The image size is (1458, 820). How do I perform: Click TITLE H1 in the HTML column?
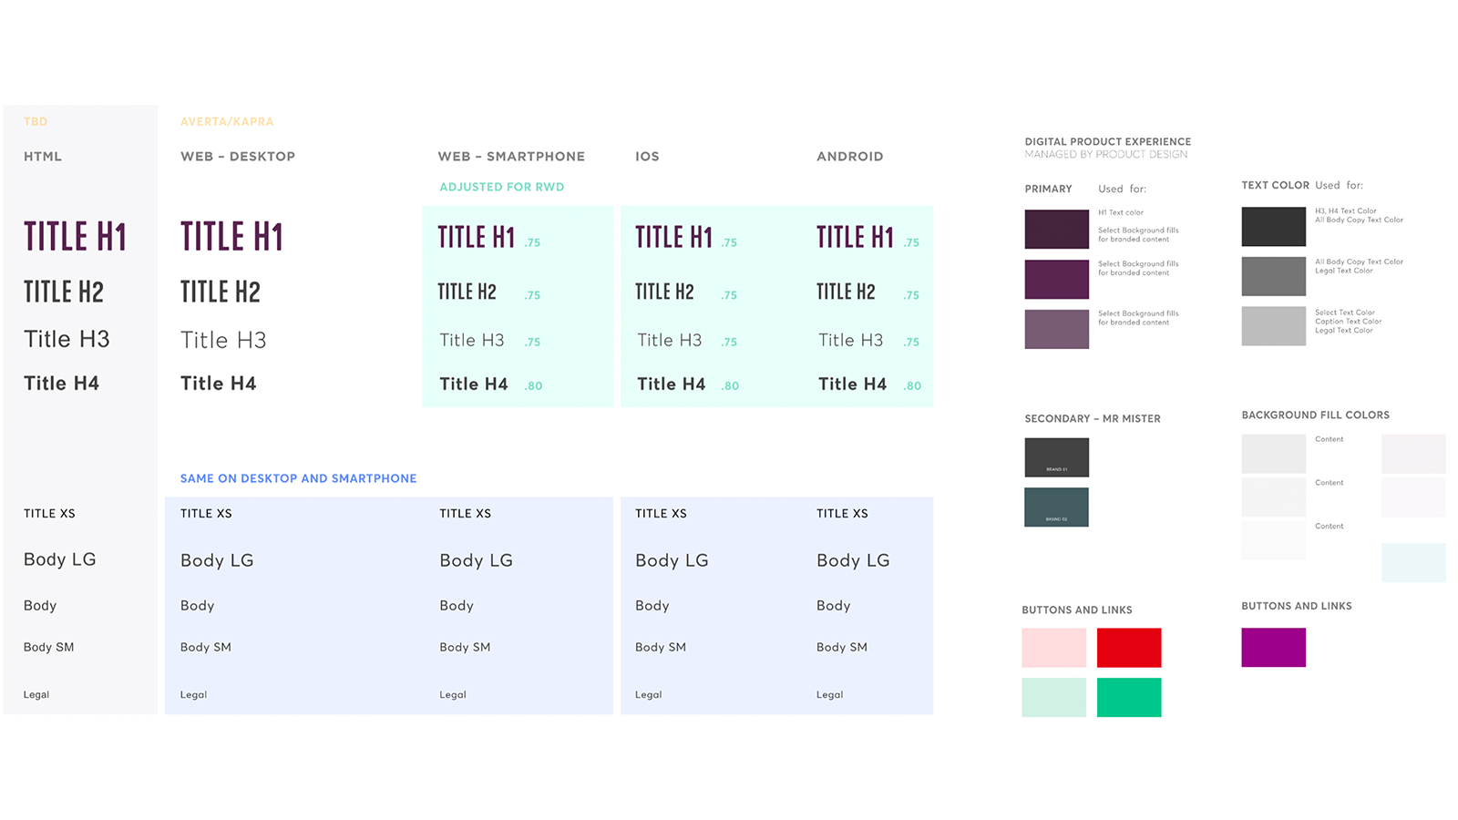coord(75,237)
